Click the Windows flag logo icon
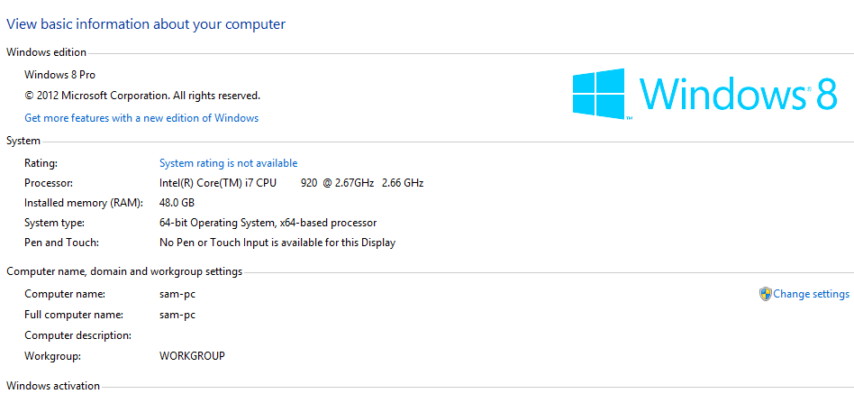Viewport: 854px width, 394px height. point(599,93)
